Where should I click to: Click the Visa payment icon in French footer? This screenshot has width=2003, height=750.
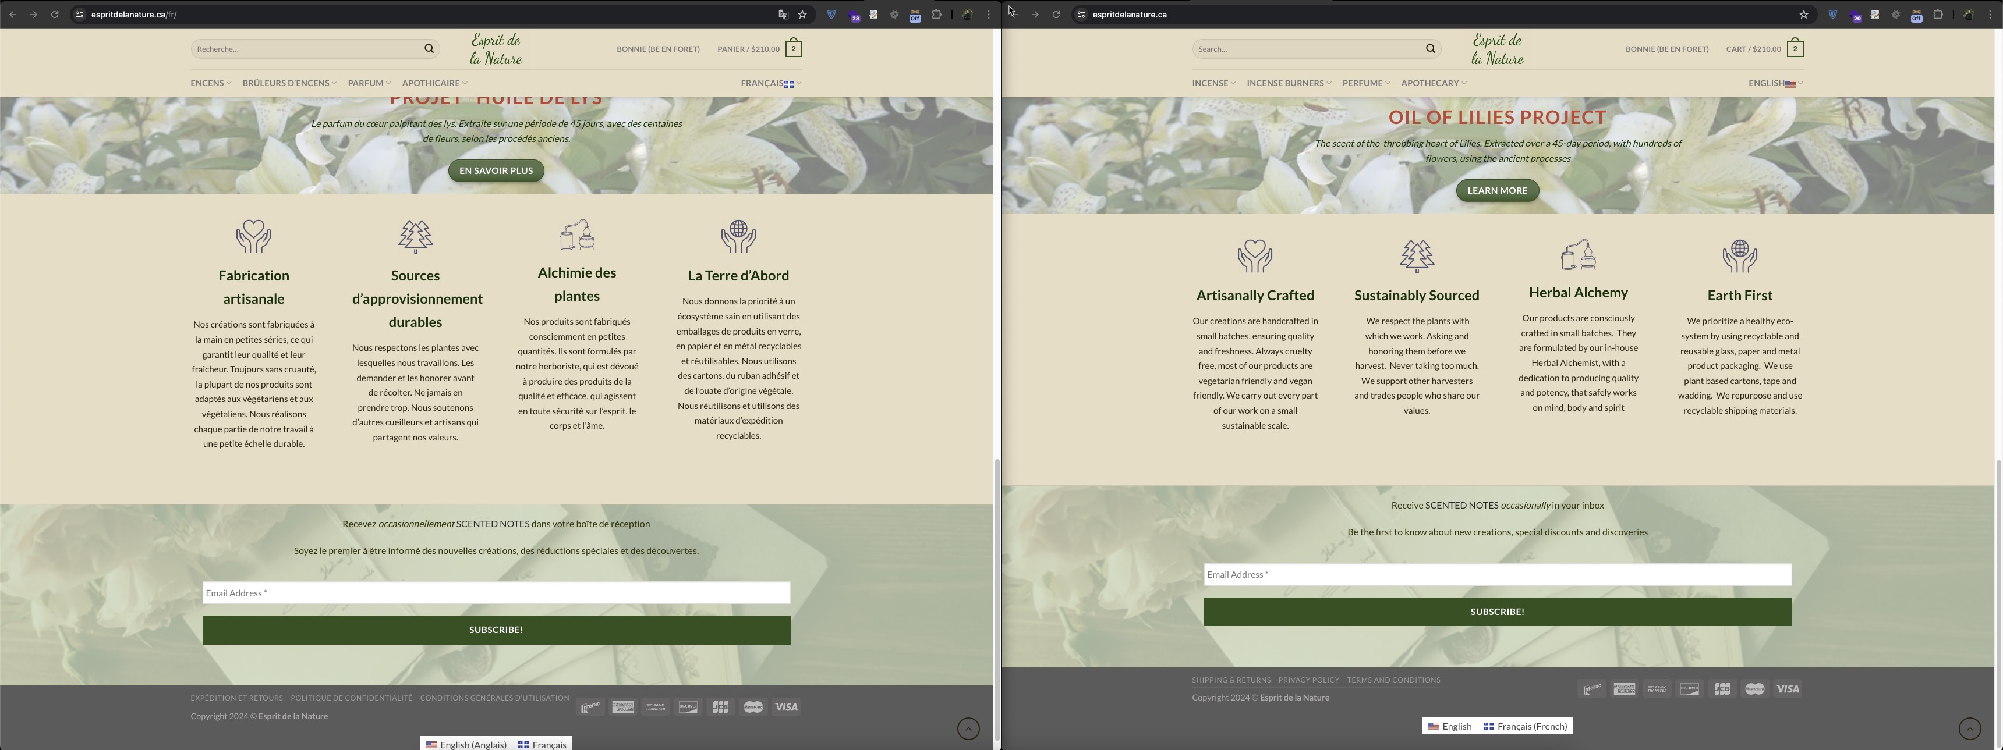[x=786, y=708]
